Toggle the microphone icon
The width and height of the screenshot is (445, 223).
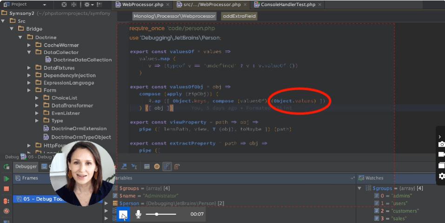[x=138, y=214]
